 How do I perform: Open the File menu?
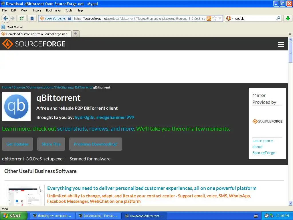4,10
